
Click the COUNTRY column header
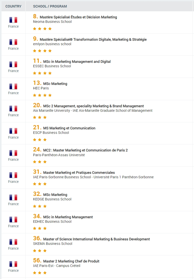click(13, 6)
